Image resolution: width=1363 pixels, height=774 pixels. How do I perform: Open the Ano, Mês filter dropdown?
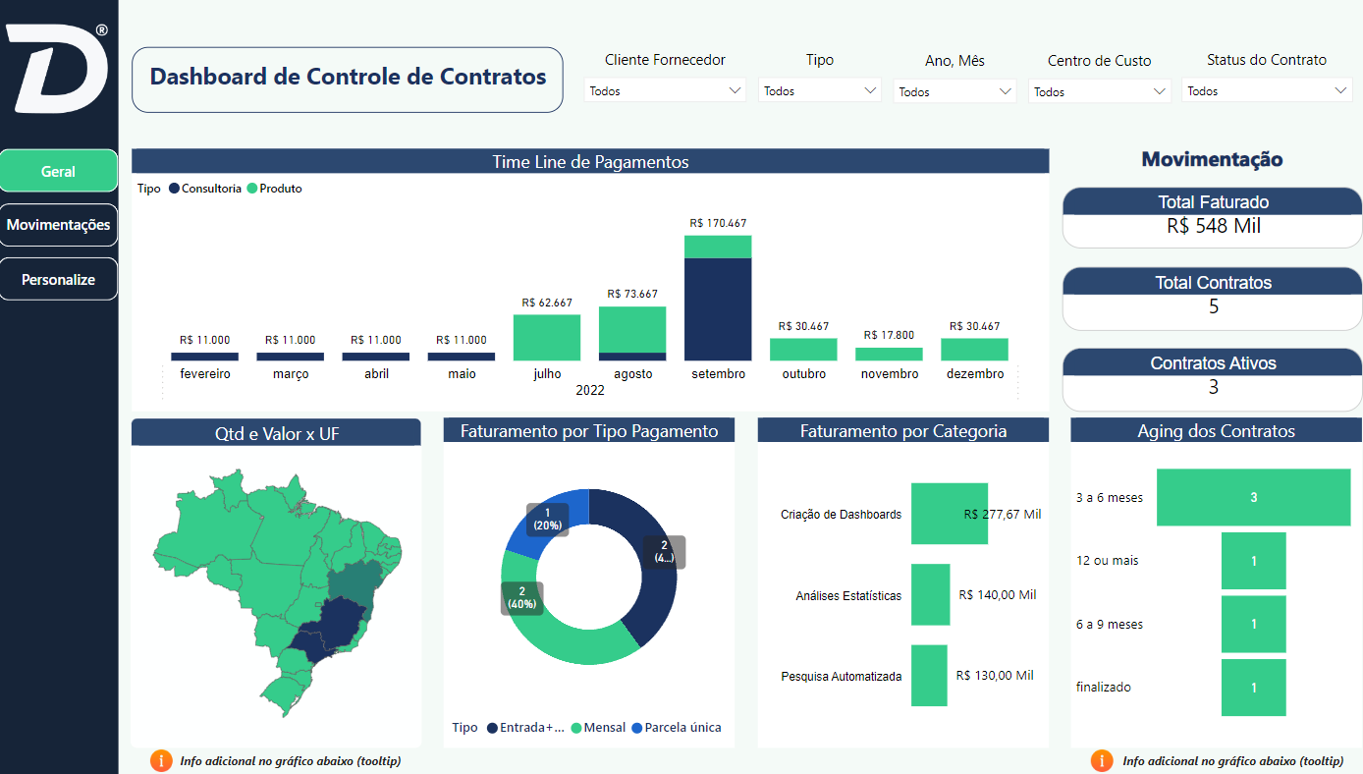[x=954, y=92]
